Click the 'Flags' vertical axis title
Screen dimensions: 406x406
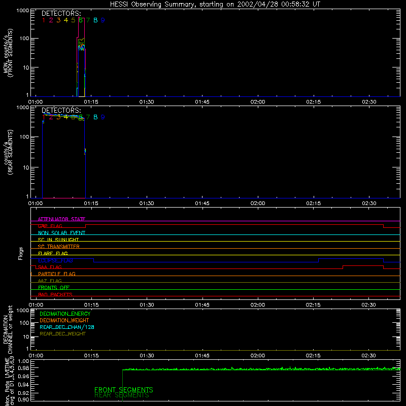click(x=21, y=253)
